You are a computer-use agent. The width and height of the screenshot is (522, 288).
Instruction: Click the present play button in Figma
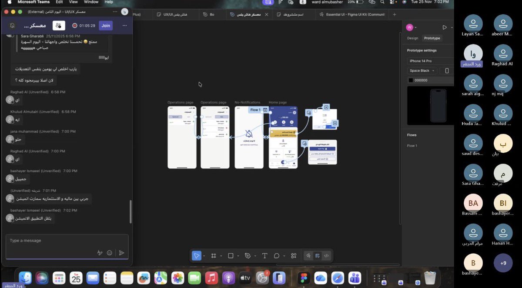pos(445,27)
